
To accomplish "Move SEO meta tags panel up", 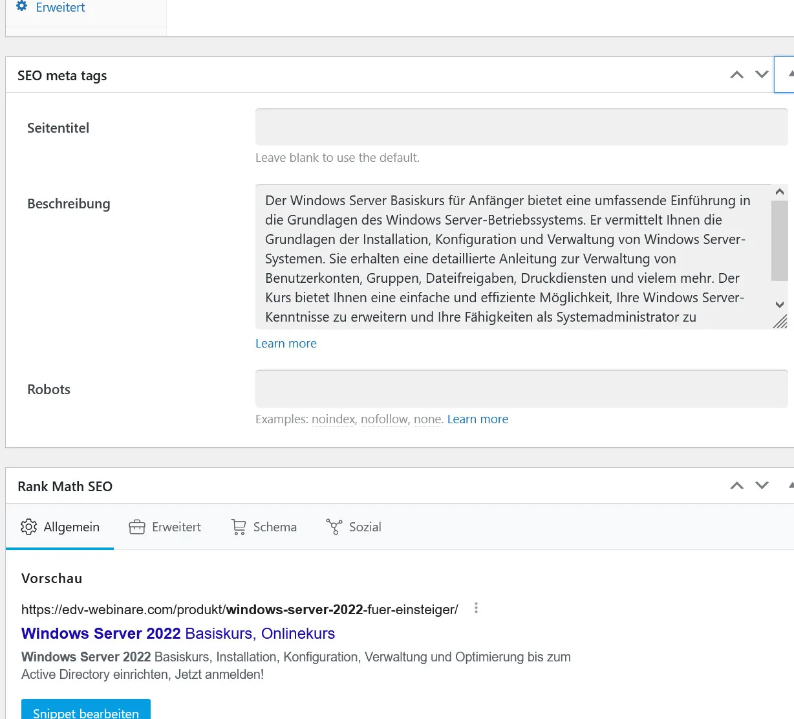I will (737, 75).
